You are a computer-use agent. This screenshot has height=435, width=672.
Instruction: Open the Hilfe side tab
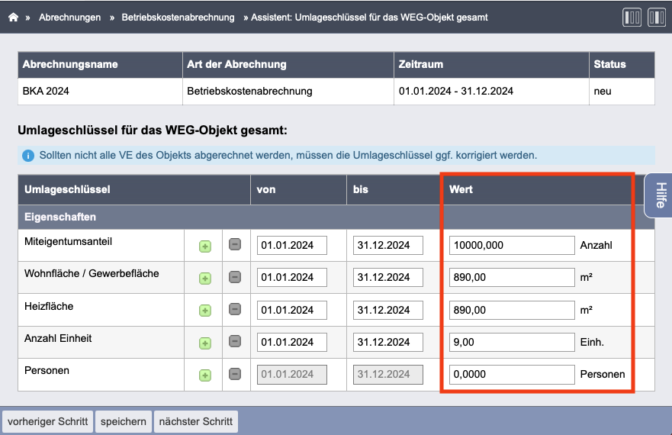click(x=659, y=195)
